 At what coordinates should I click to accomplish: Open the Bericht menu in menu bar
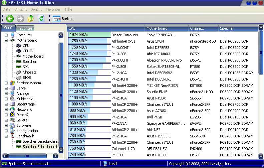(36, 9)
